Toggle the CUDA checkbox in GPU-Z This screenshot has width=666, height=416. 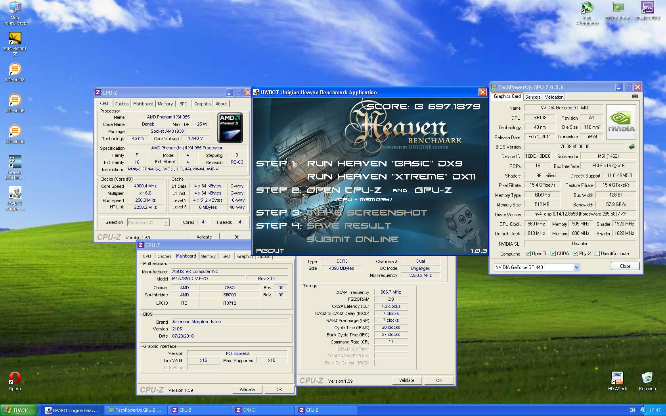(553, 254)
